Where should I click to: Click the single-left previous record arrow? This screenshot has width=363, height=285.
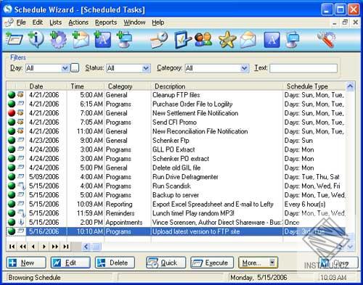33,247
